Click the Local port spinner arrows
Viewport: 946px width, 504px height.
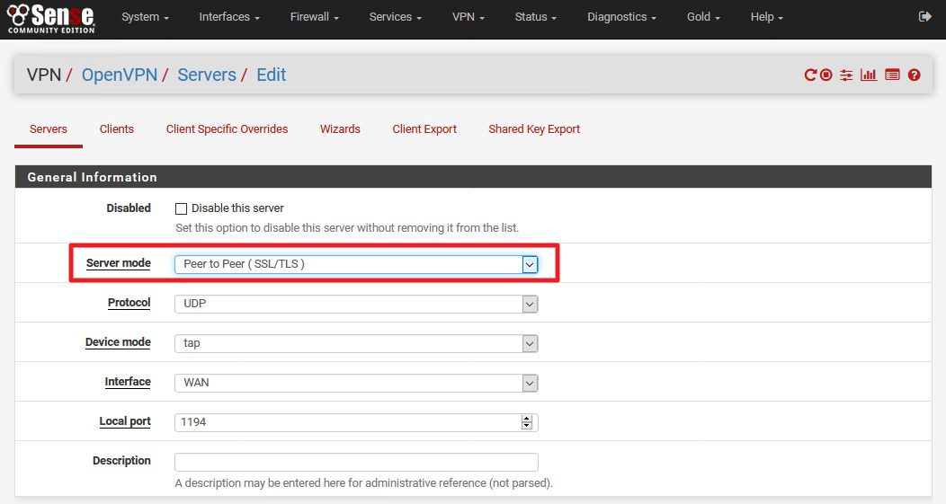tap(527, 422)
